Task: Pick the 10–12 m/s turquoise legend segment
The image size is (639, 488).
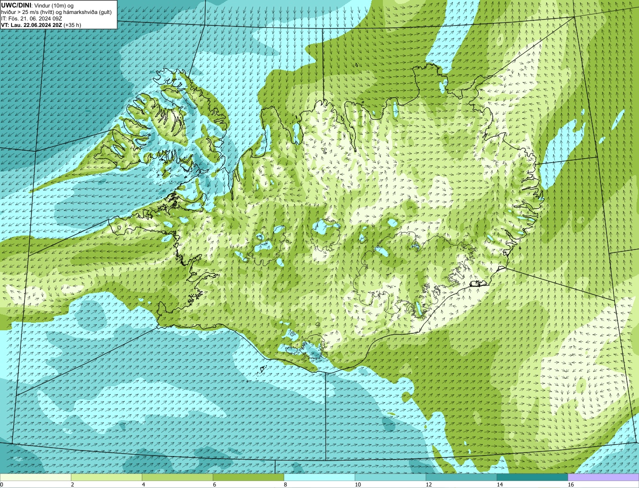Action: click(390, 478)
